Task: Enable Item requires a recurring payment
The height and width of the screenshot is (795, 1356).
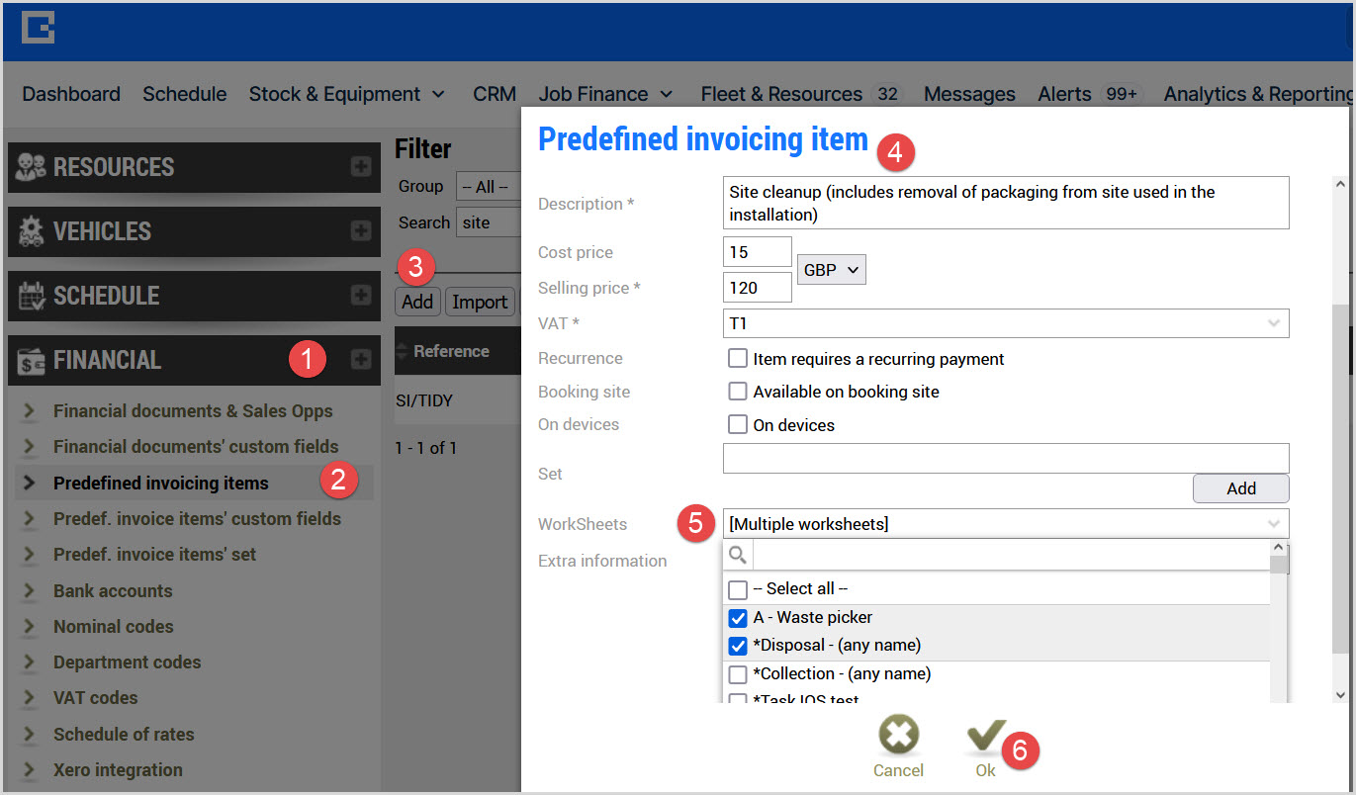Action: tap(737, 358)
